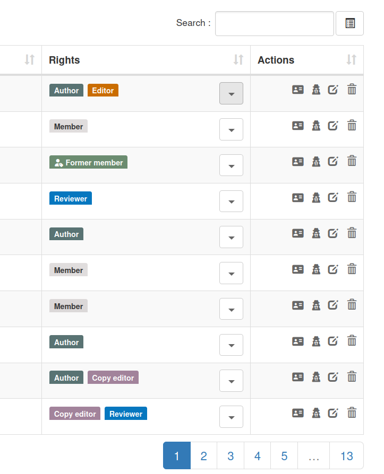Viewport: 384px width, 474px height.
Task: Click the edit icon on the Copy editor/Reviewer row
Action: [x=333, y=412]
